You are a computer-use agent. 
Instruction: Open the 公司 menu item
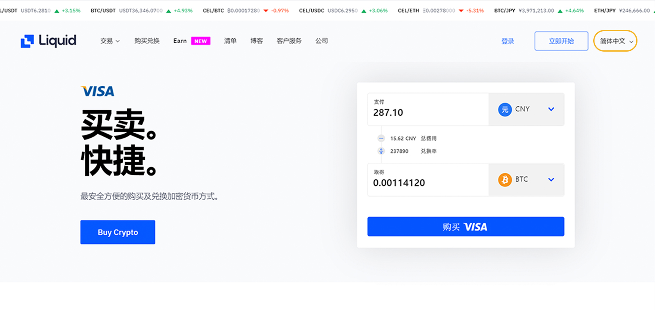pyautogui.click(x=322, y=41)
